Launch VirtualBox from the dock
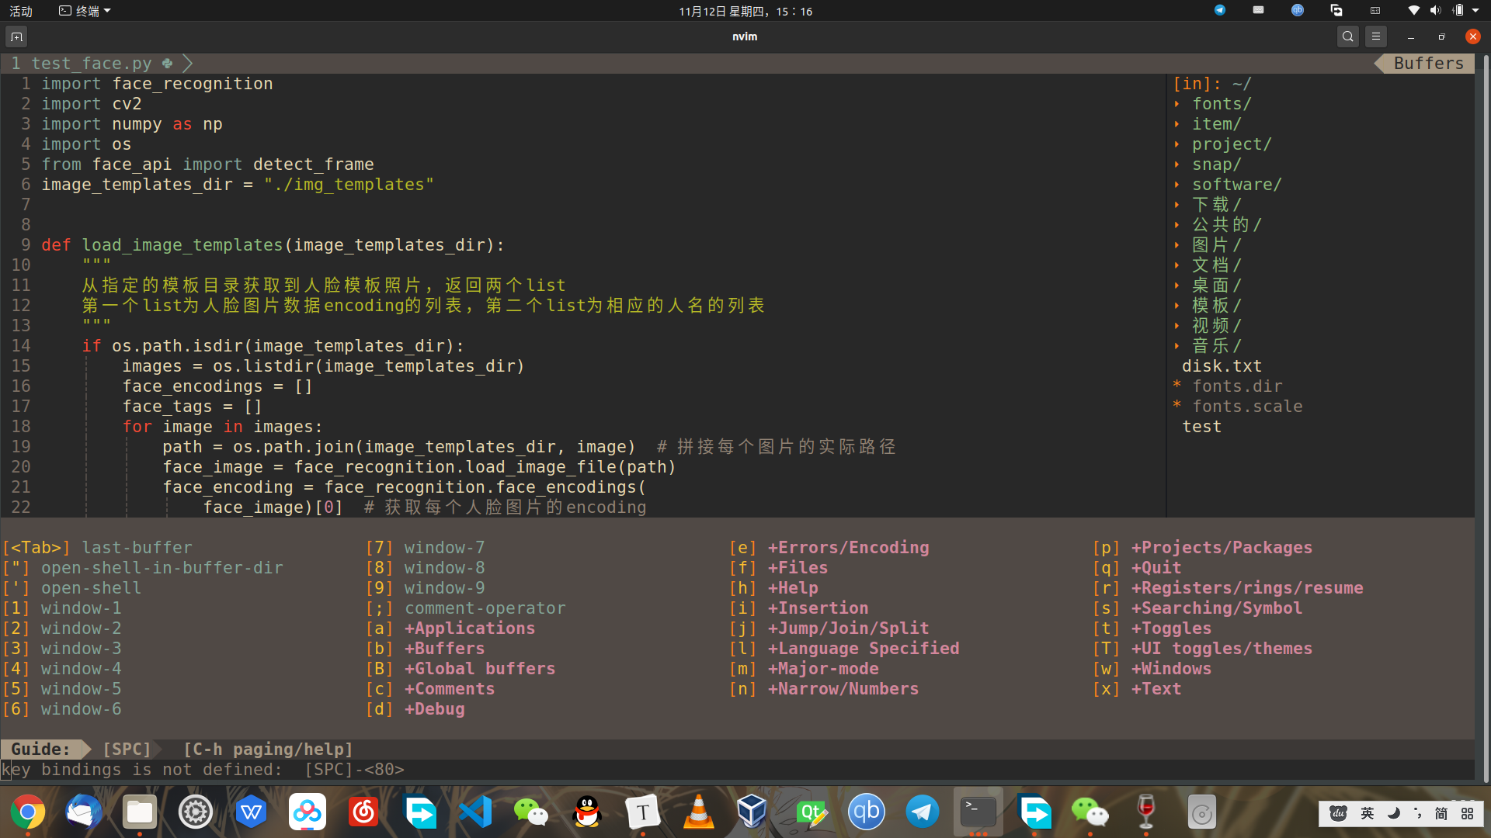The image size is (1491, 838). [752, 812]
